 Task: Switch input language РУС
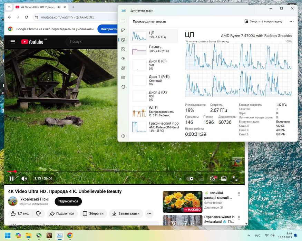258,235
